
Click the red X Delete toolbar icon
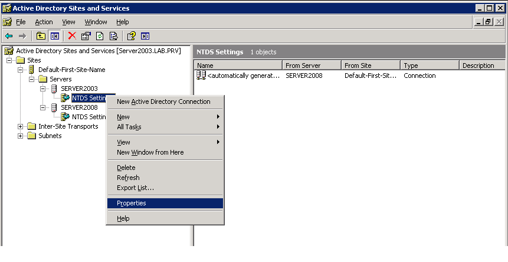click(x=72, y=36)
